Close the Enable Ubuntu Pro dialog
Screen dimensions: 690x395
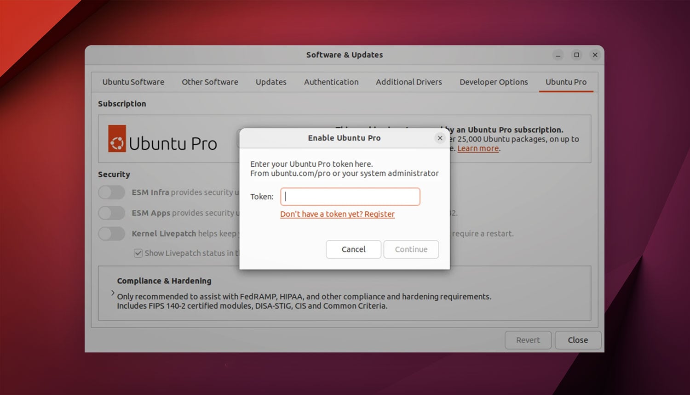440,138
